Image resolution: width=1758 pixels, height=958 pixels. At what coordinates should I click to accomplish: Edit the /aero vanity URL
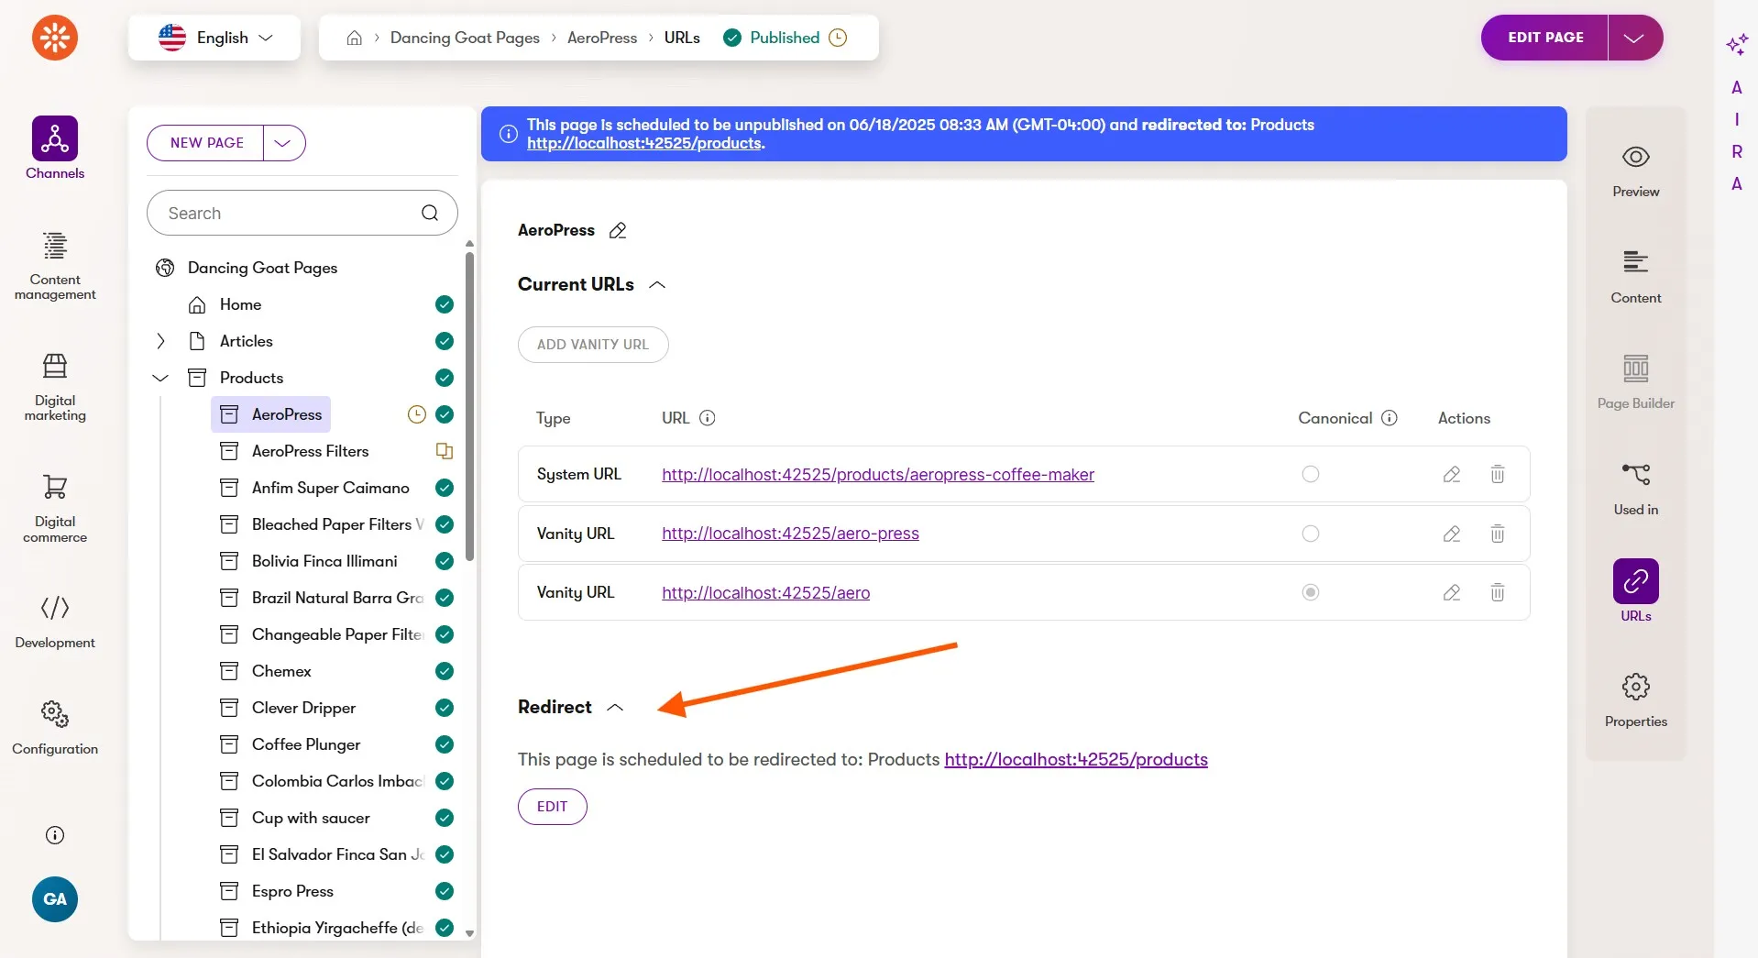point(1452,592)
